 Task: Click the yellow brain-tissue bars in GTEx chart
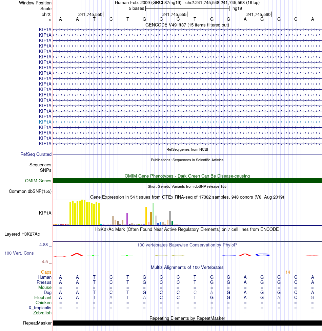(x=84, y=213)
